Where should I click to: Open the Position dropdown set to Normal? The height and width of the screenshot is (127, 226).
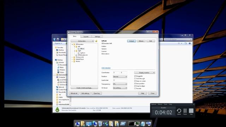coord(120,77)
